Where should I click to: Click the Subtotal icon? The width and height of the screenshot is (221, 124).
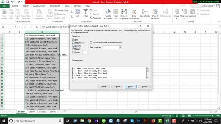click(192, 13)
